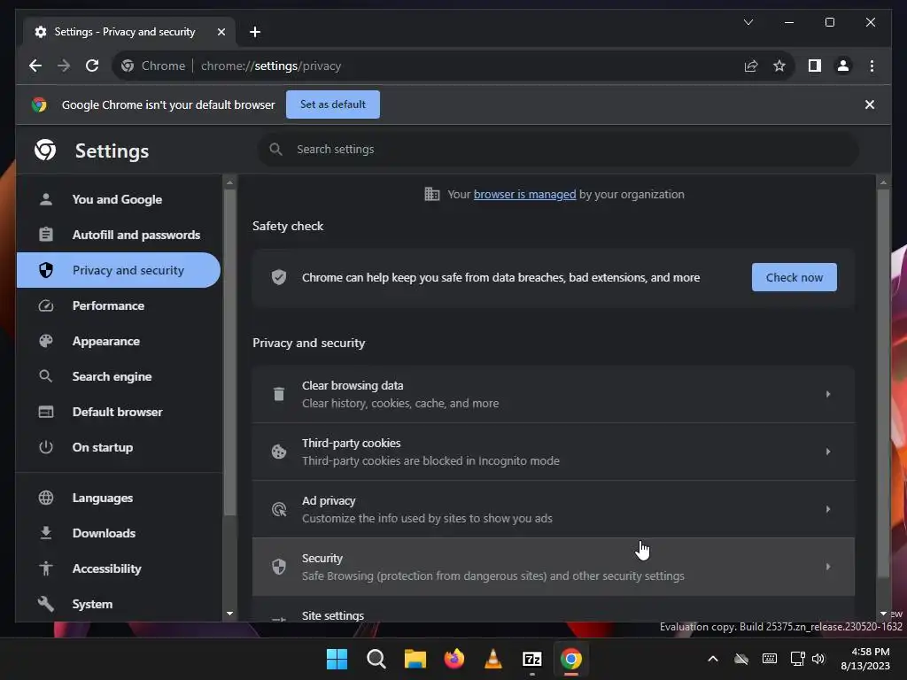Open VLC media player from taskbar

(492, 659)
